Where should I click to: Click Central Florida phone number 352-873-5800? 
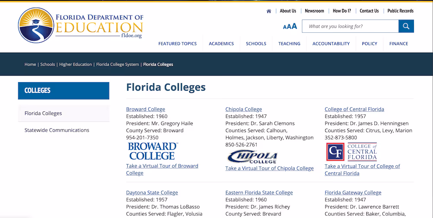click(x=341, y=137)
